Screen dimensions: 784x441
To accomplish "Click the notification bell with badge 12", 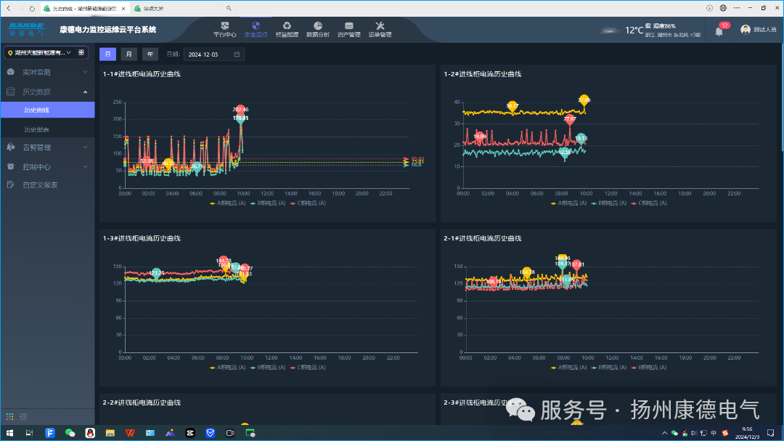I will click(719, 31).
